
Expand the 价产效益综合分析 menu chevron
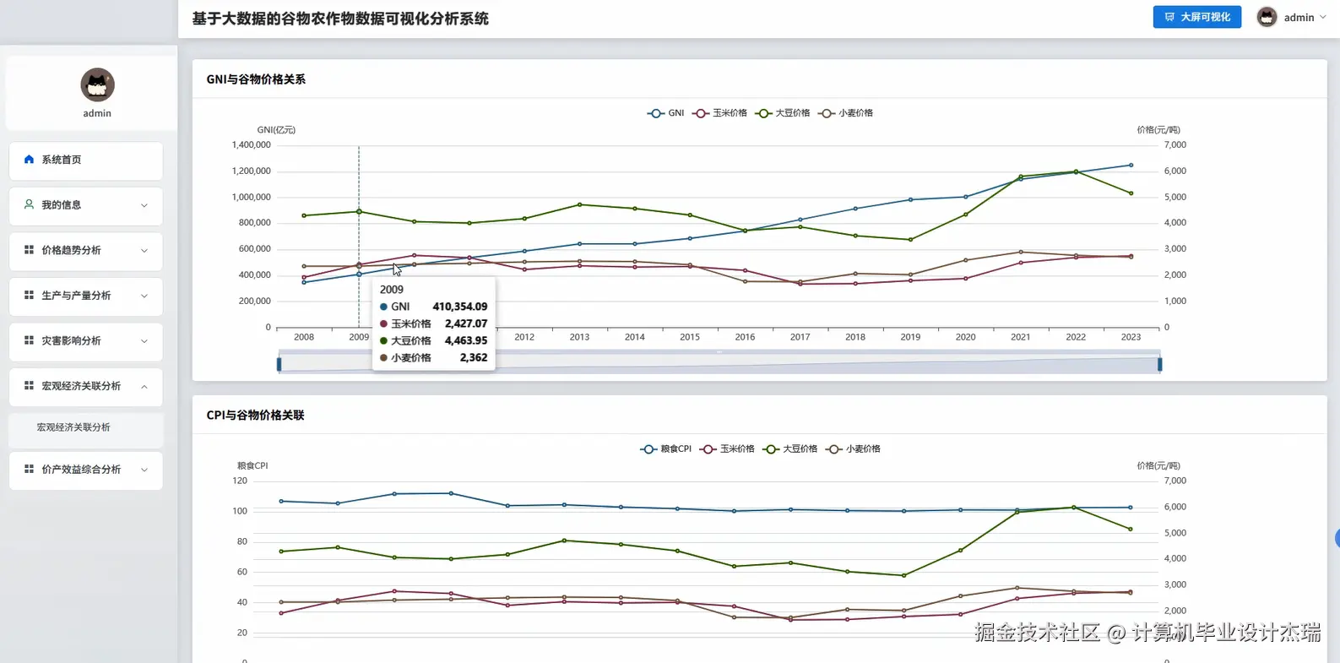(144, 470)
